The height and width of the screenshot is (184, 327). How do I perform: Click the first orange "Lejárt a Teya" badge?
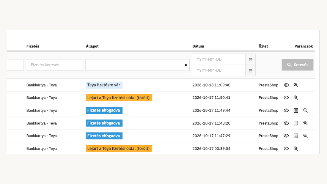119,97
